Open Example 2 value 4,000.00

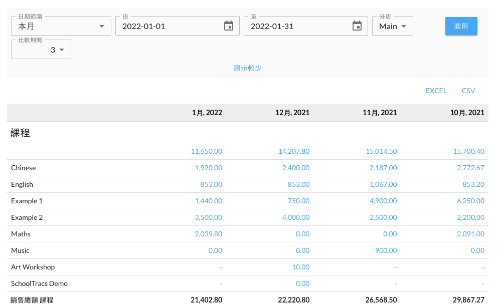(295, 217)
